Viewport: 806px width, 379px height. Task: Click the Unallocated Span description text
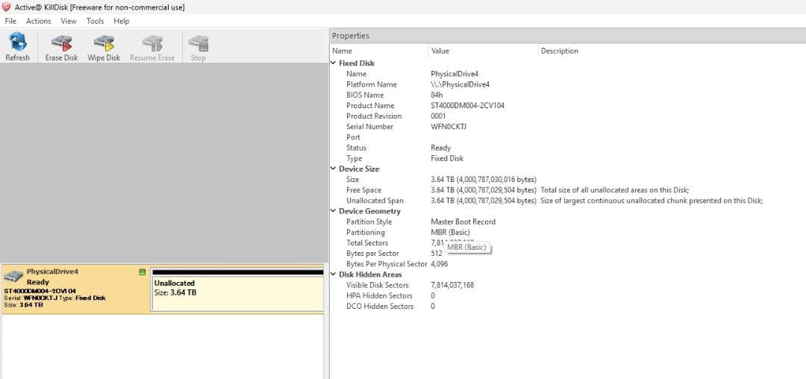pyautogui.click(x=652, y=200)
